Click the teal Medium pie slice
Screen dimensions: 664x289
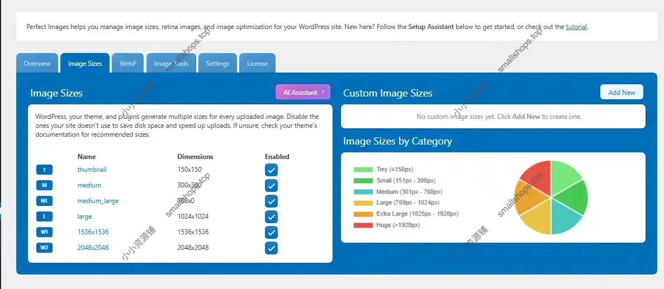[564, 219]
